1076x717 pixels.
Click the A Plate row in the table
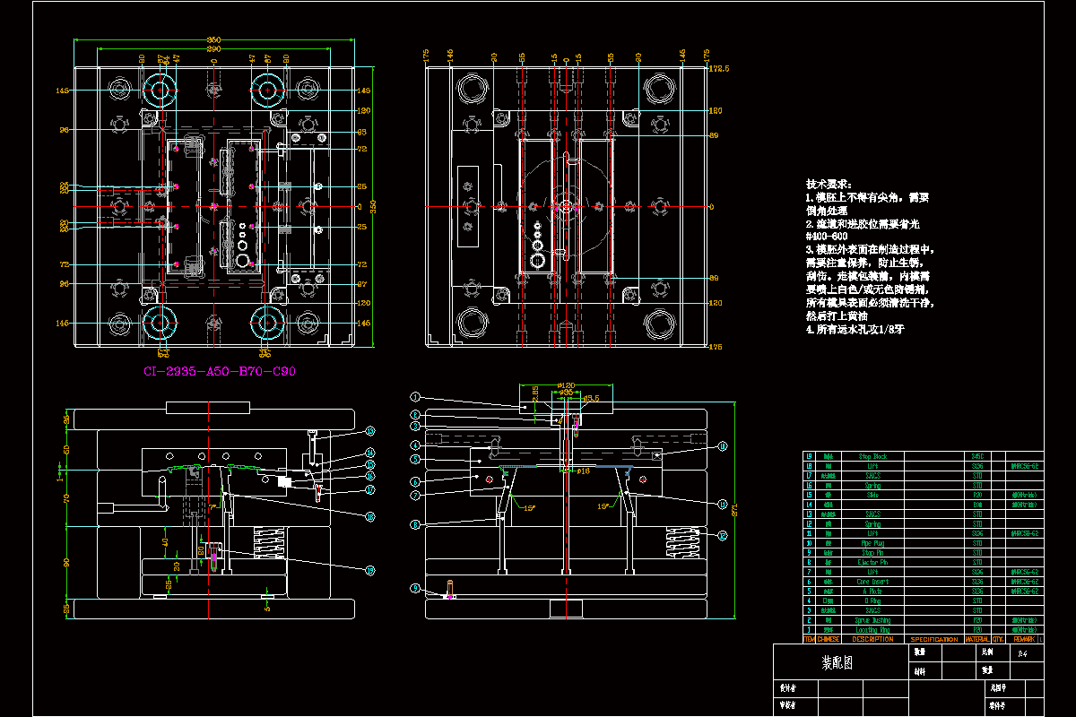(x=872, y=592)
